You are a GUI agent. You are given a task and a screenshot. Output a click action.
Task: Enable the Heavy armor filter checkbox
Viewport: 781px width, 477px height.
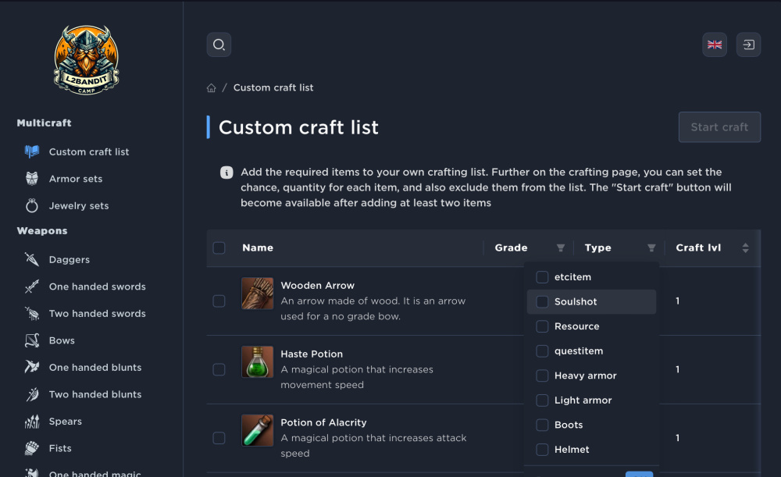click(x=542, y=376)
